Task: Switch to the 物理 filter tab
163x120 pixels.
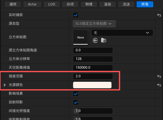Action: [x=89, y=4]
